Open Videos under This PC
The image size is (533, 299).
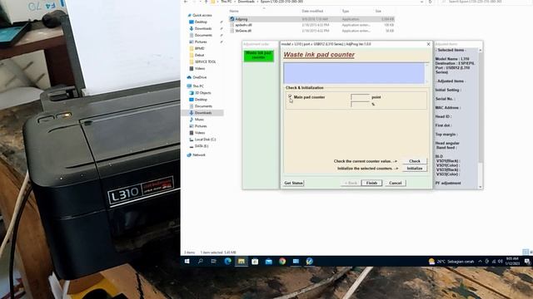click(x=200, y=133)
